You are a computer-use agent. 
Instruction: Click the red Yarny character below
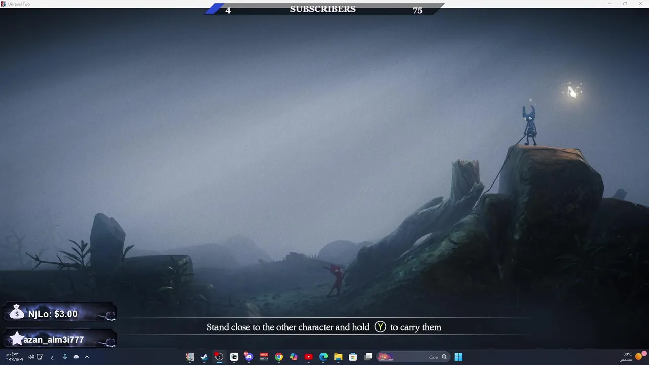[x=336, y=279]
